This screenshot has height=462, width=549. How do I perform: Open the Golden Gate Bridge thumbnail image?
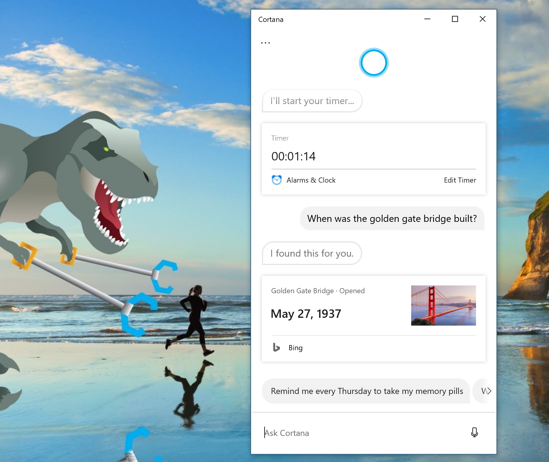[x=443, y=306]
